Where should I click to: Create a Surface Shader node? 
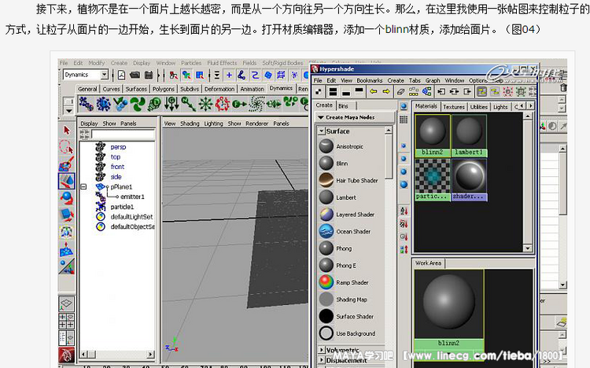346,316
